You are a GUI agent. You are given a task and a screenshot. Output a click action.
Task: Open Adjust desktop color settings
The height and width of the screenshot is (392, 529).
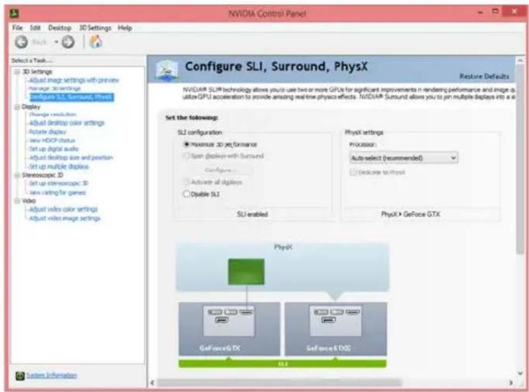coord(67,123)
